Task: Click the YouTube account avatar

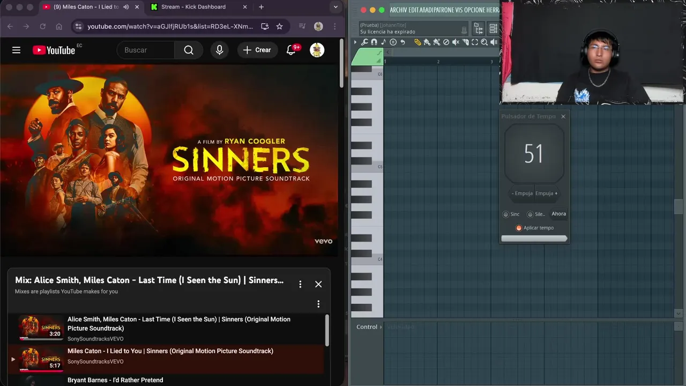Action: coord(317,50)
